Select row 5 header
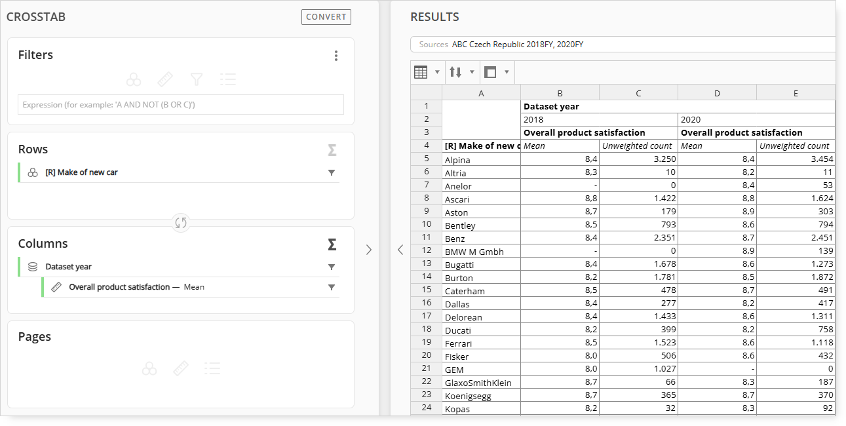Viewport: 846px width, 426px height. (427, 159)
